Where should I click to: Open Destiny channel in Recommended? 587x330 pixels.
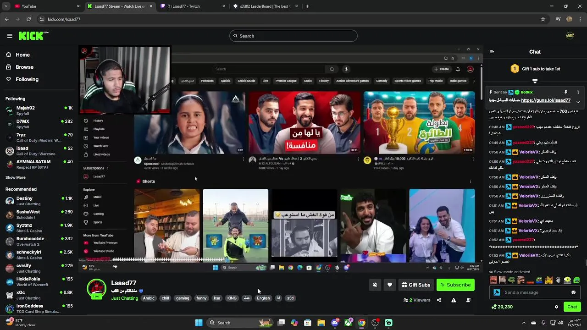pyautogui.click(x=39, y=201)
